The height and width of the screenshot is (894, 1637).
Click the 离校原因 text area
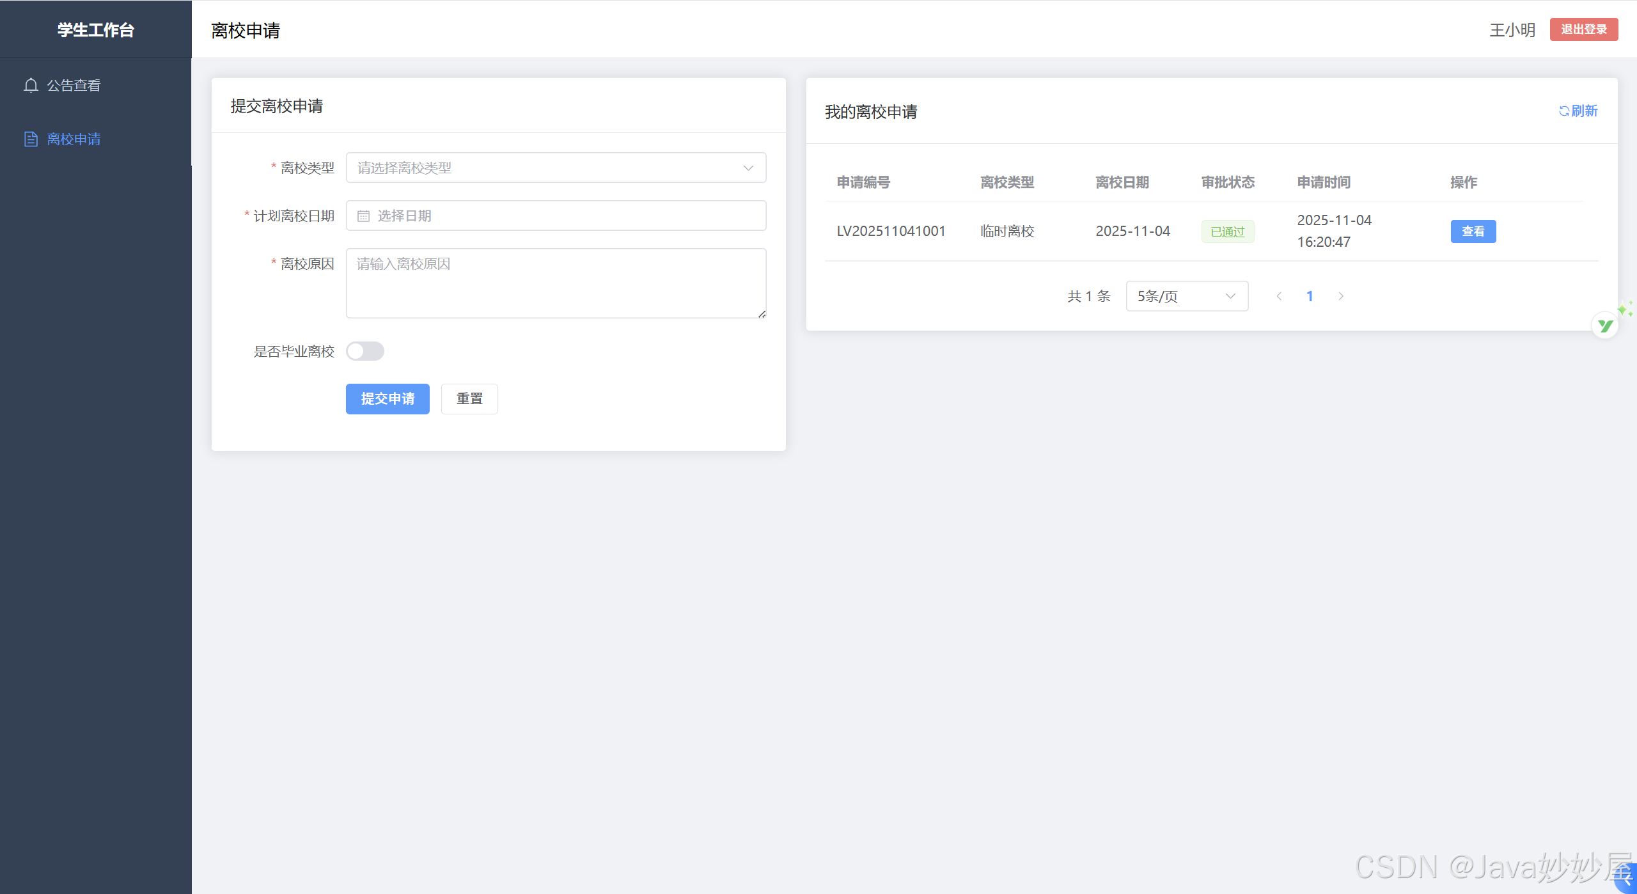[556, 283]
